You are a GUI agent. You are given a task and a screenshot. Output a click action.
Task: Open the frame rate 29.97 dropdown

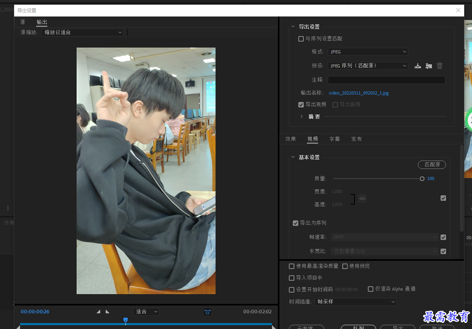pos(385,237)
